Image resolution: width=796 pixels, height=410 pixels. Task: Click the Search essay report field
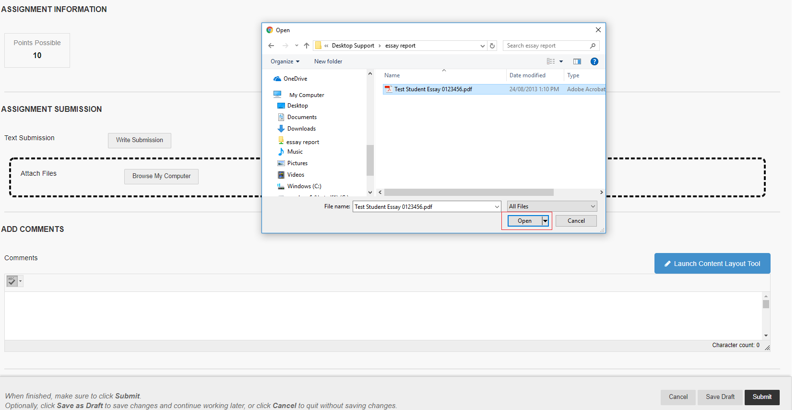(546, 46)
